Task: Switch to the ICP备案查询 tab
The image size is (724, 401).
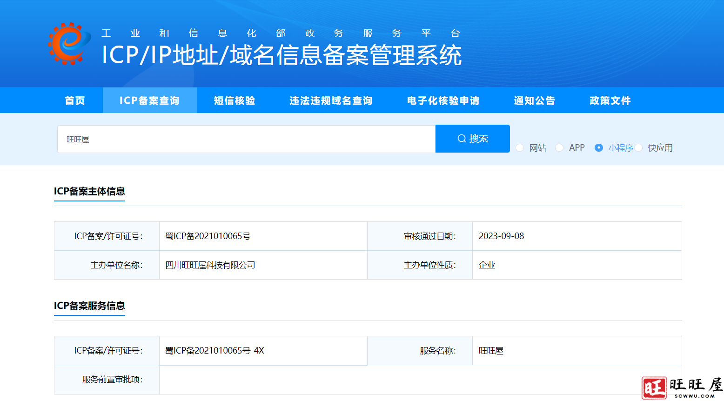Action: click(x=150, y=100)
